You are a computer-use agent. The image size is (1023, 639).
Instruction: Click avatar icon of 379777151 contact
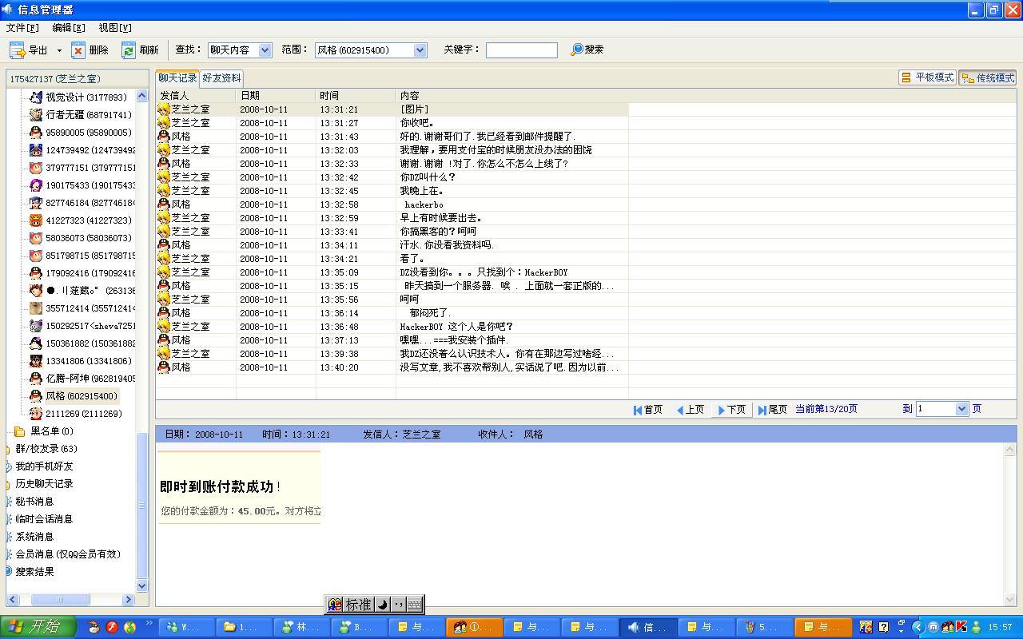[x=35, y=168]
